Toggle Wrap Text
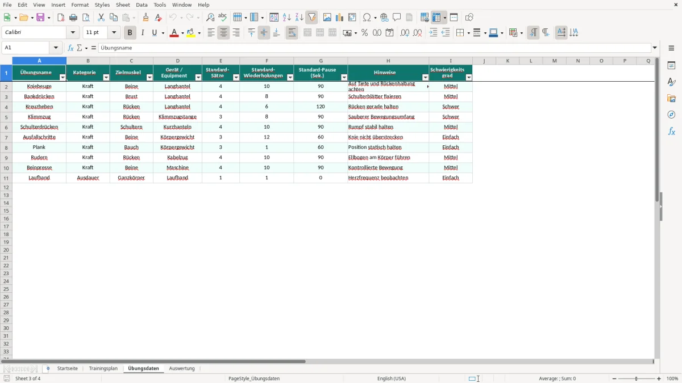The height and width of the screenshot is (383, 682). tap(292, 33)
